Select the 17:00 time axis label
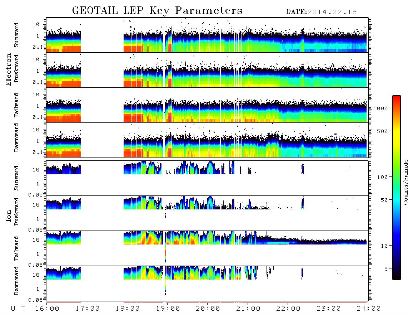Screen dimensions: 408x315 88,309
